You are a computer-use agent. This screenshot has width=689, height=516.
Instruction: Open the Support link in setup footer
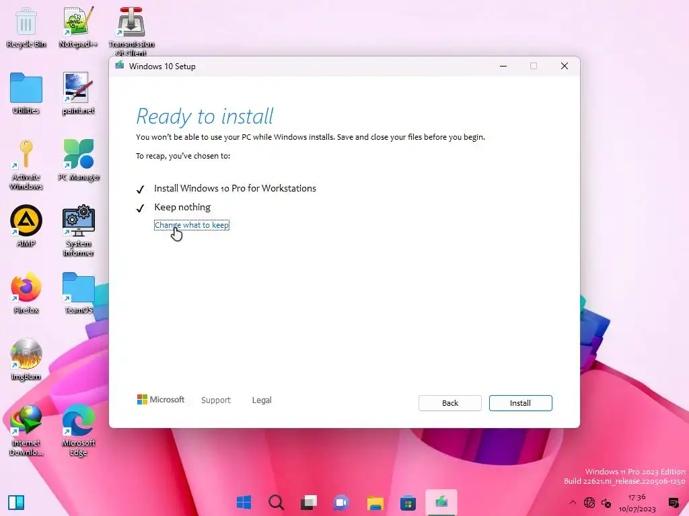216,400
